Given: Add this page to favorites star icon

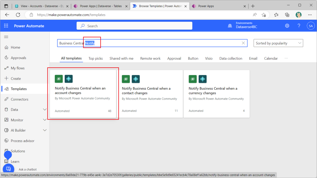Looking at the screenshot, I should (x=264, y=15).
